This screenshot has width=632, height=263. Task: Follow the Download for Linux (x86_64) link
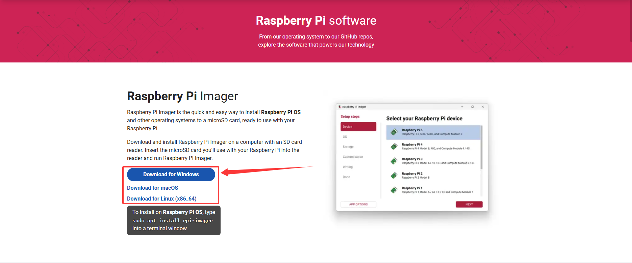click(161, 199)
